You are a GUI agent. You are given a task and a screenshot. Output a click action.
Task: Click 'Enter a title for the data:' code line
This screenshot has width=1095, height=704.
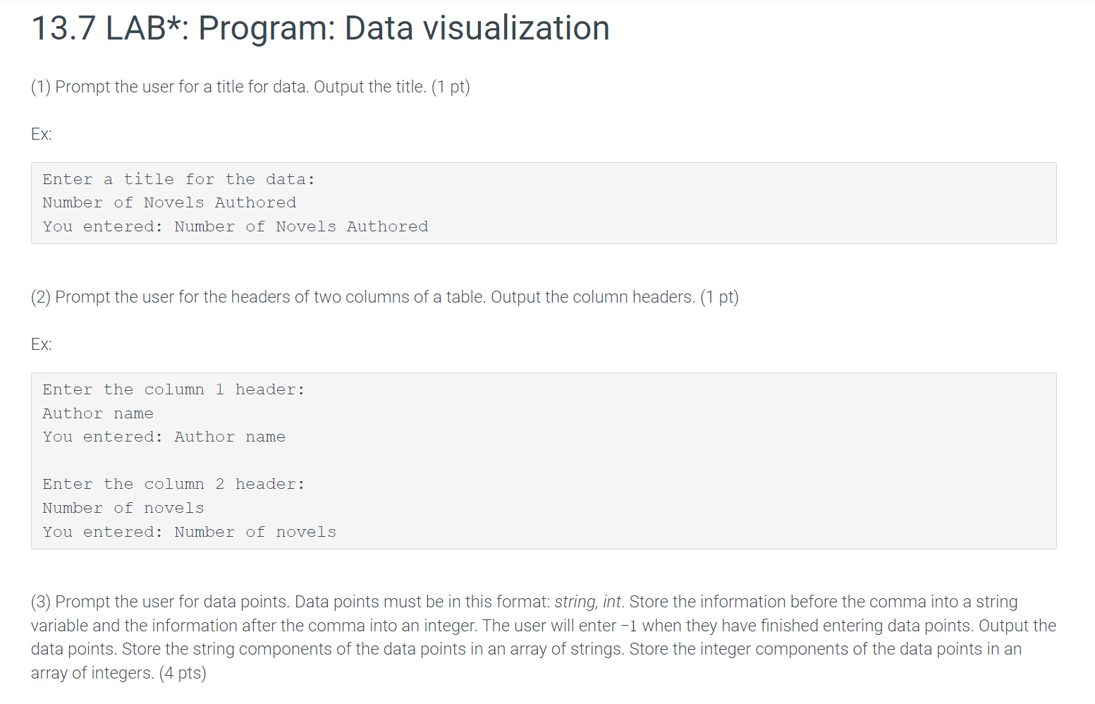(178, 179)
